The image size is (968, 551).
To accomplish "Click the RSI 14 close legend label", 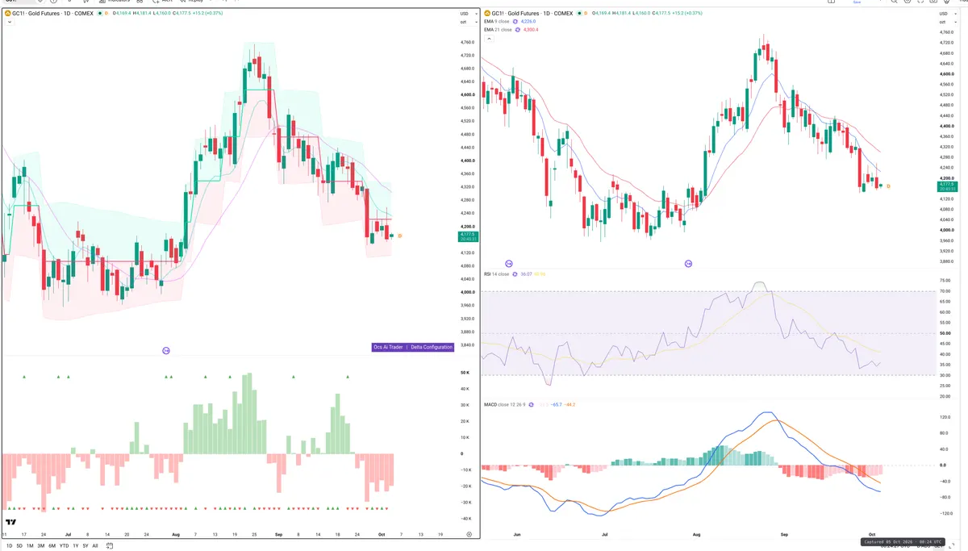I will click(x=496, y=274).
